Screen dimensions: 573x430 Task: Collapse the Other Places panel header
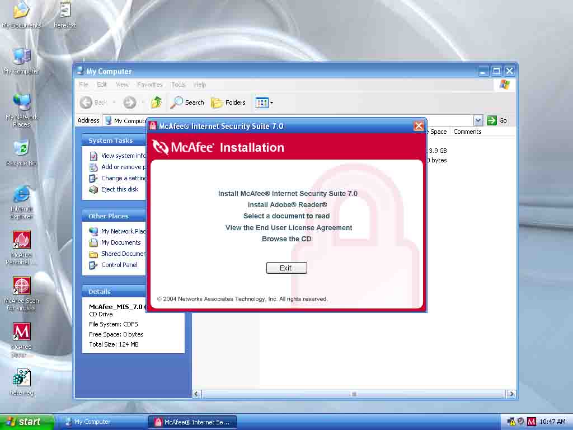pos(114,216)
